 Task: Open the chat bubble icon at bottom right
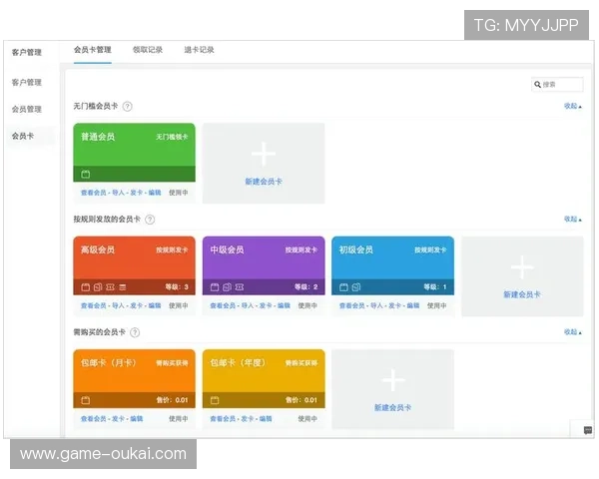coord(588,430)
